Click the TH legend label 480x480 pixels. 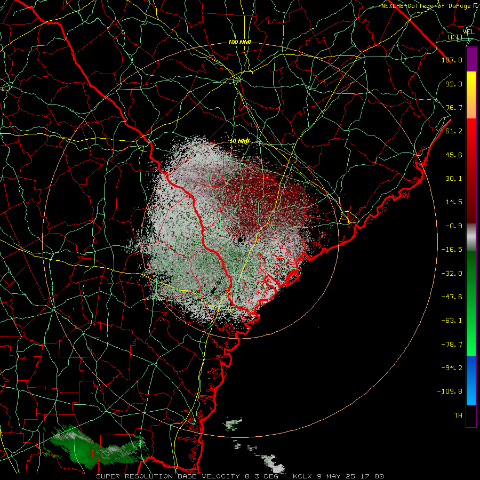pos(458,415)
